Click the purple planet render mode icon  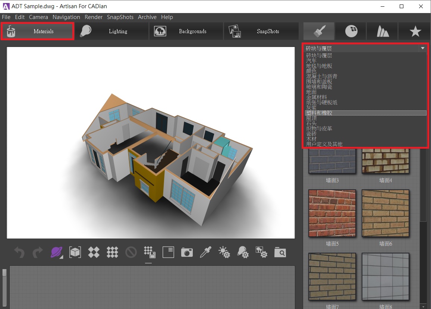(56, 252)
